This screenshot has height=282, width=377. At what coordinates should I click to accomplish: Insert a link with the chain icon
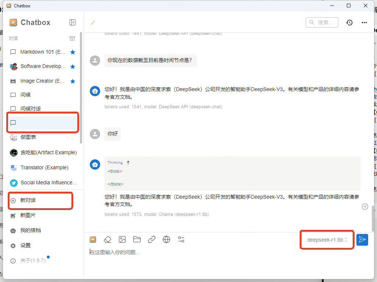point(151,239)
